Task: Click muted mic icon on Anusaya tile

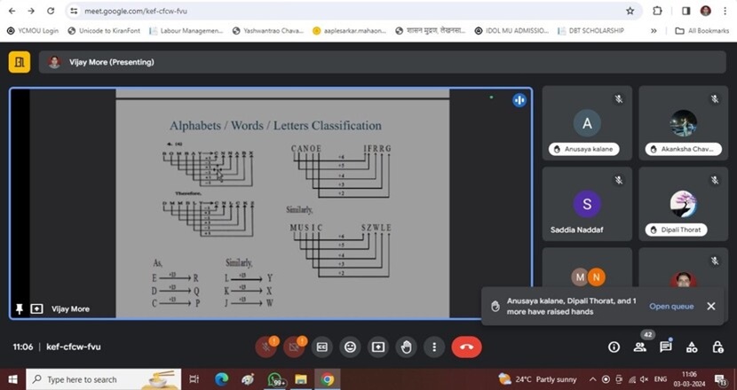Action: coord(619,99)
